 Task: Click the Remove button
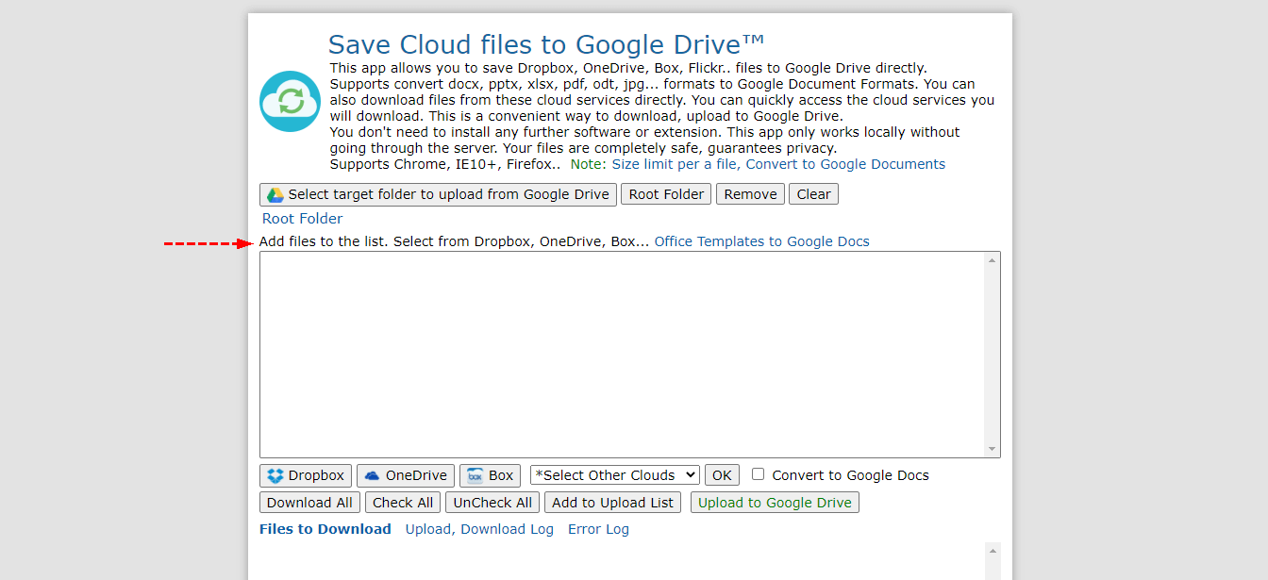coord(750,194)
